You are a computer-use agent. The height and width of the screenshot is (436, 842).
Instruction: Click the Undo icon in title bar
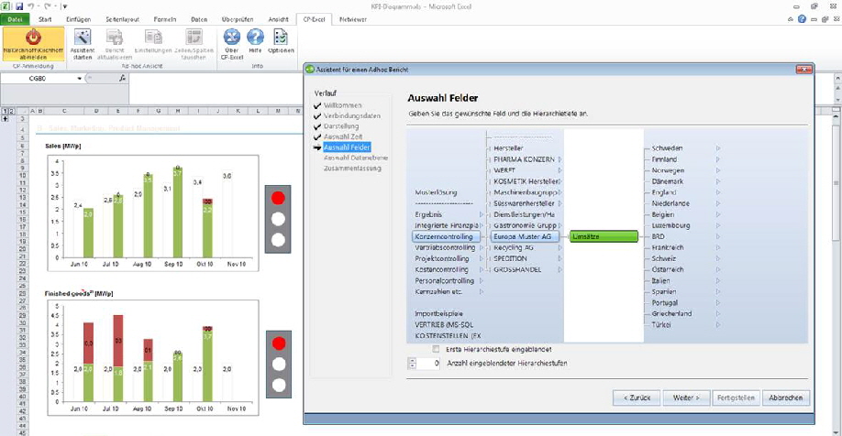coord(31,6)
